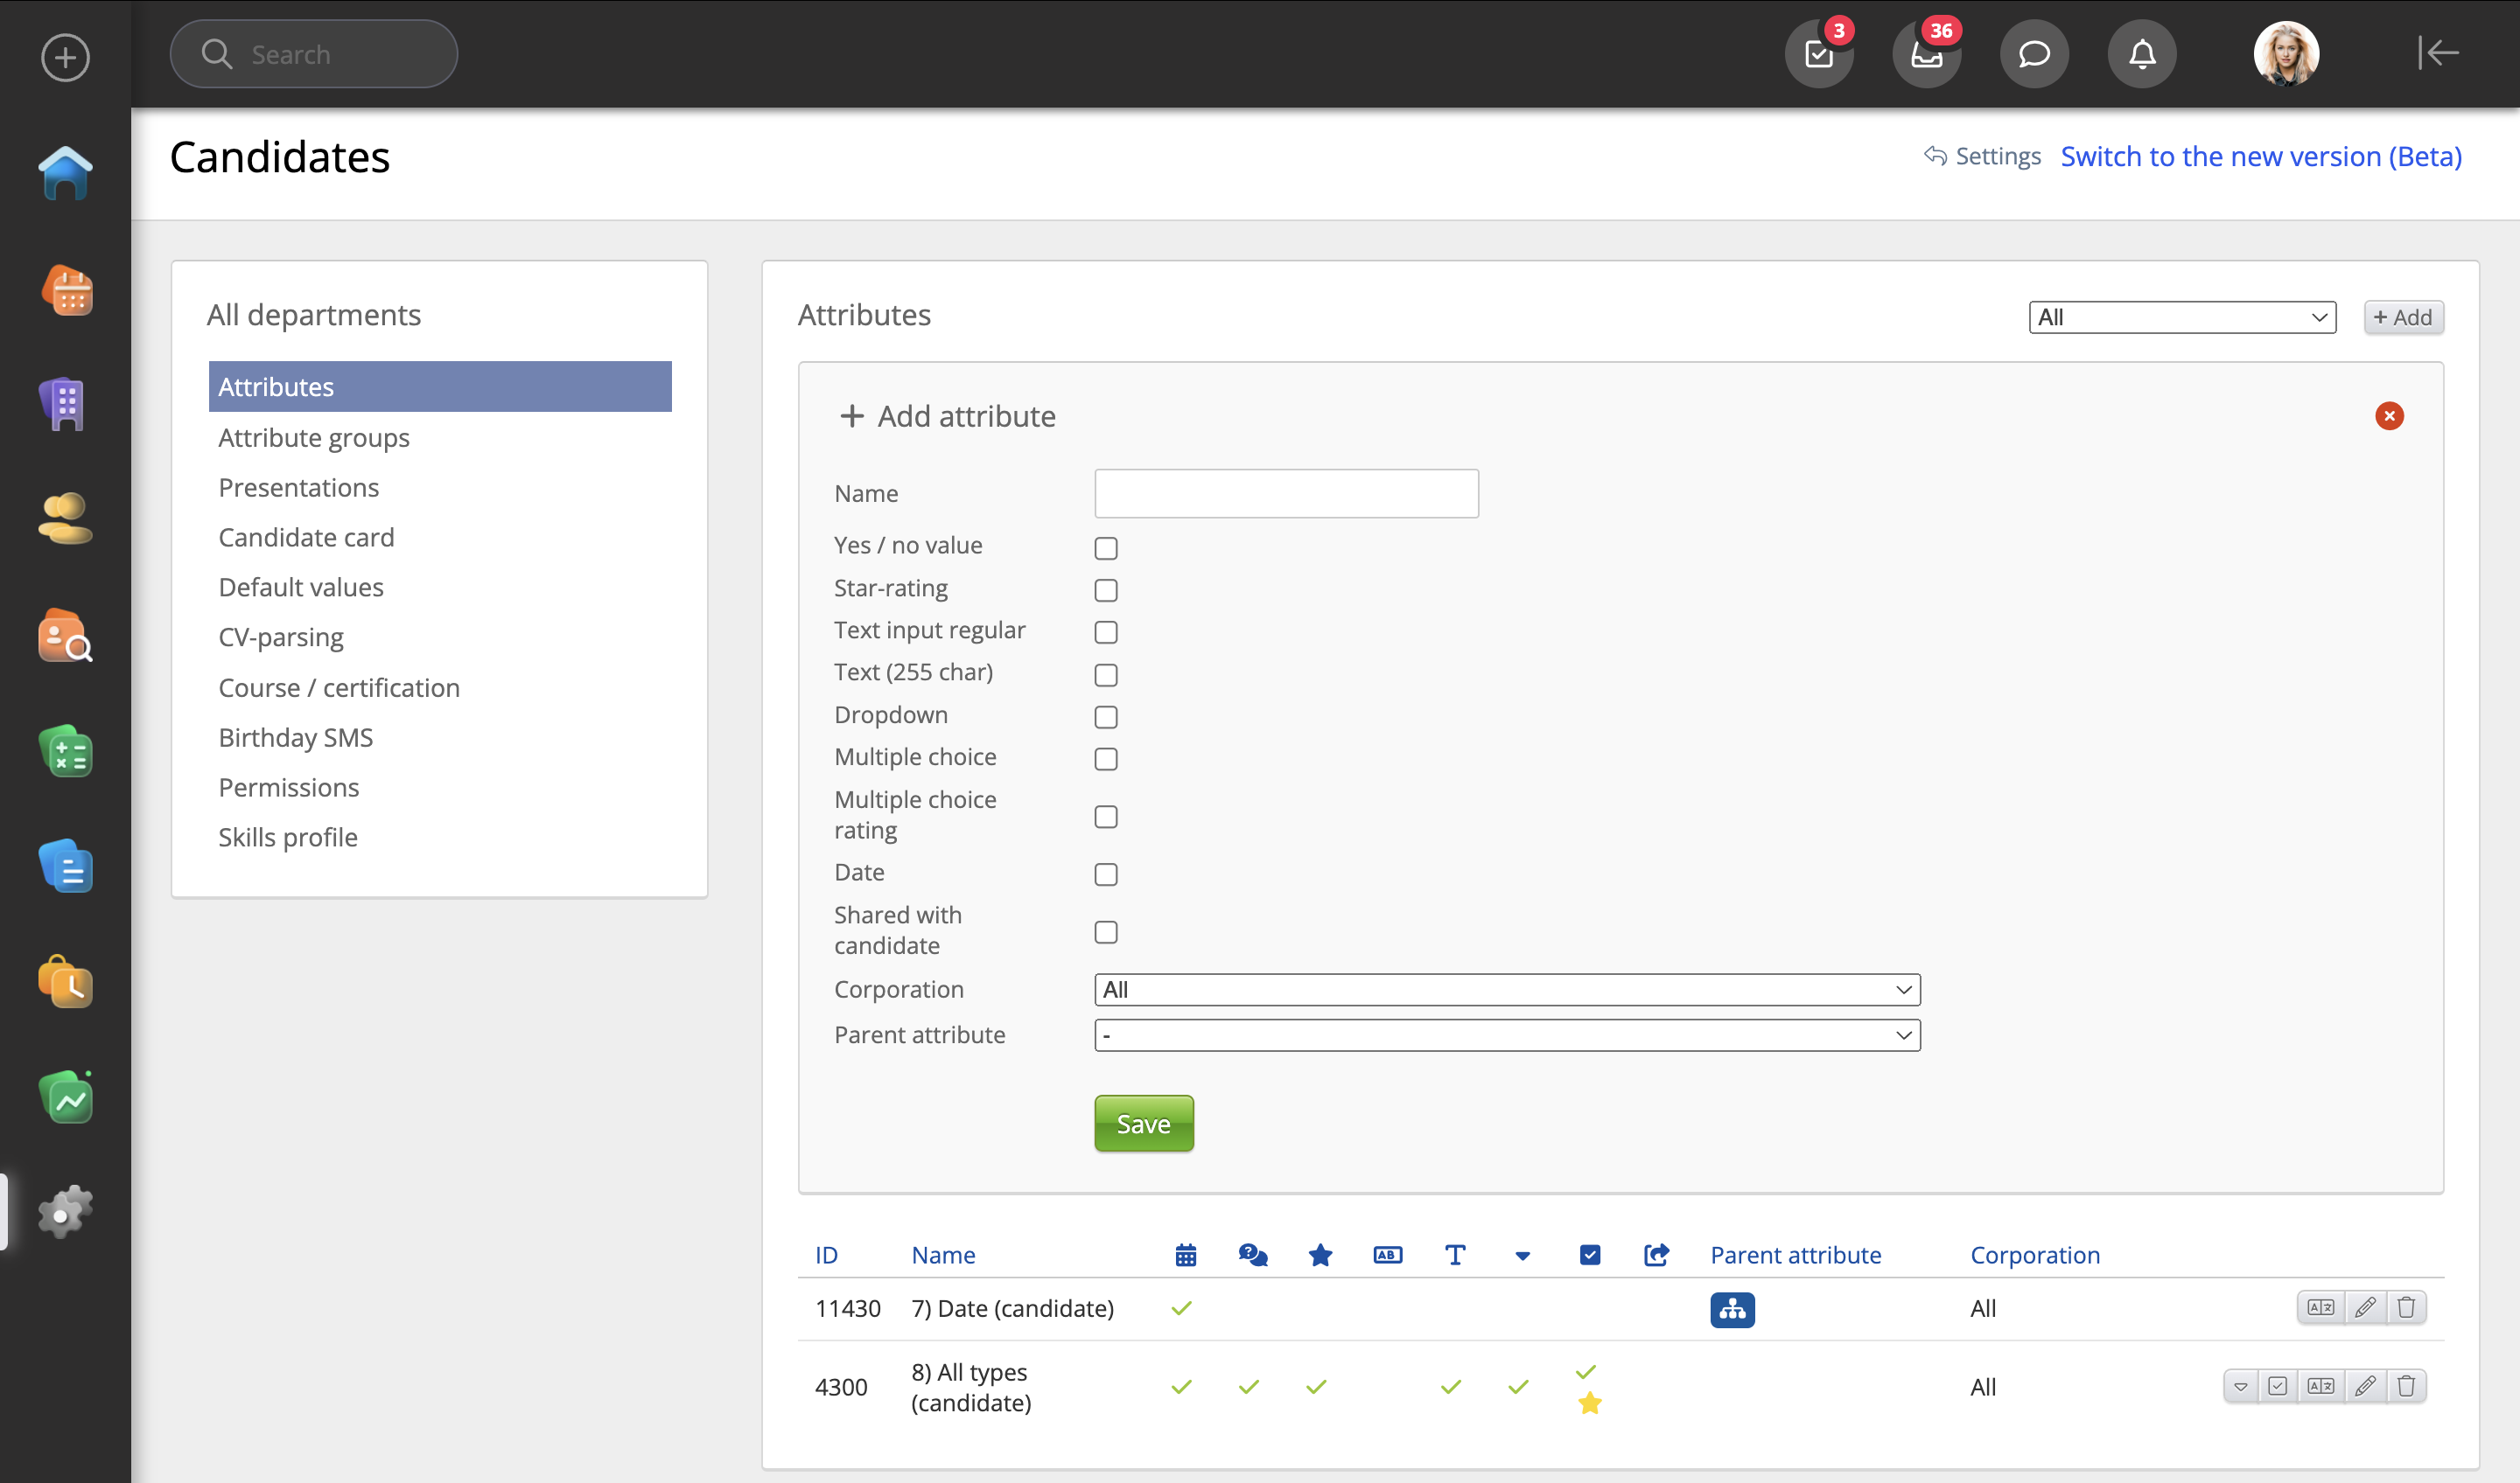The image size is (2520, 1483).
Task: Click Switch to the new version link
Action: 2261,157
